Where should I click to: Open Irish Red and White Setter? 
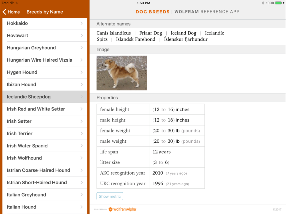(x=45, y=109)
